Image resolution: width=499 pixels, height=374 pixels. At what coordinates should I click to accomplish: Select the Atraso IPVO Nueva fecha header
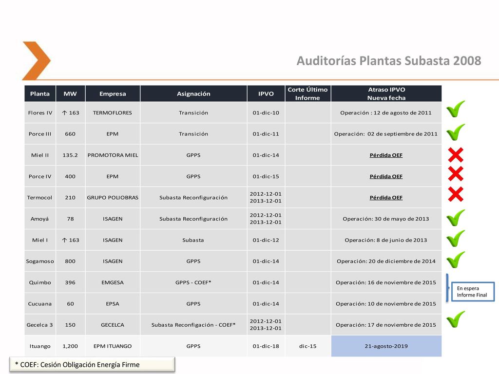pos(386,93)
